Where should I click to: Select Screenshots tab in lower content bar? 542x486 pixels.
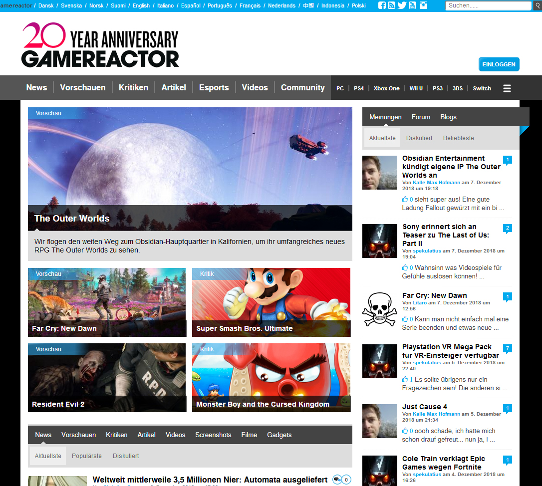point(213,435)
